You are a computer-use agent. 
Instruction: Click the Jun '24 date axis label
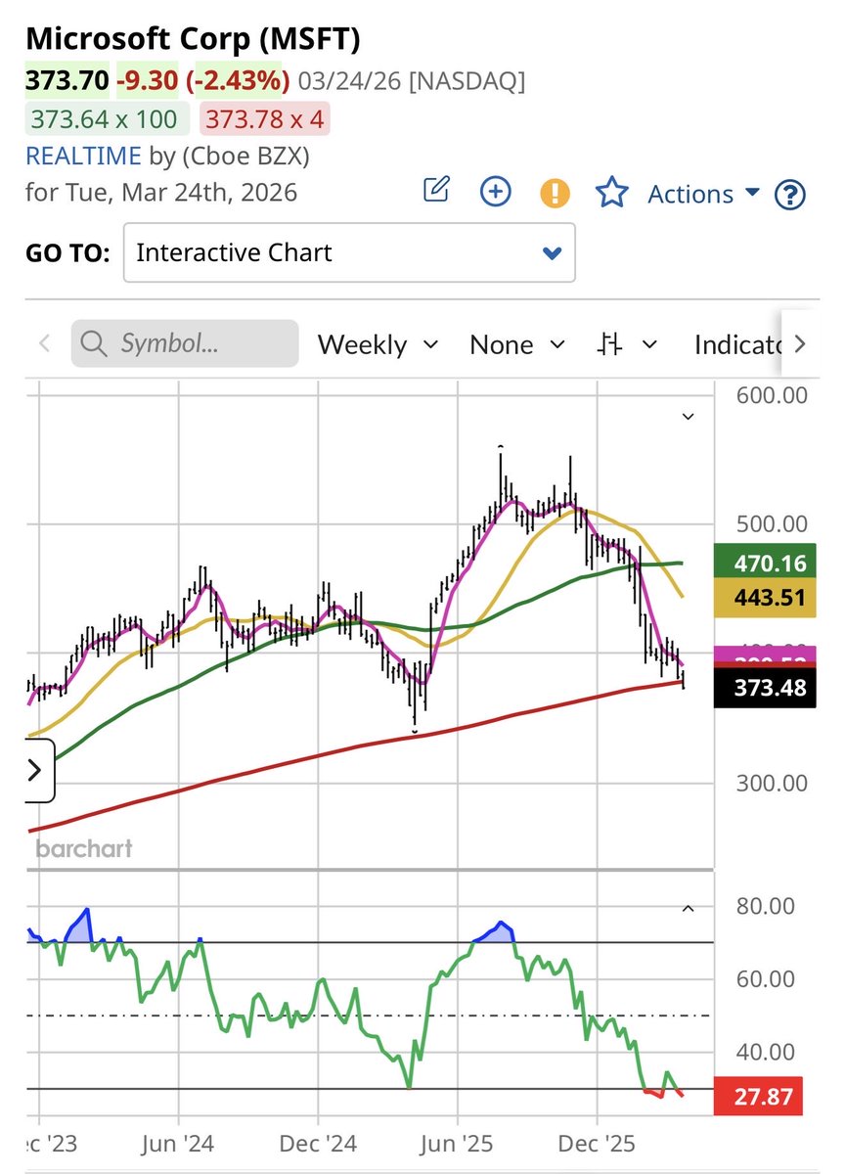coord(179,1142)
